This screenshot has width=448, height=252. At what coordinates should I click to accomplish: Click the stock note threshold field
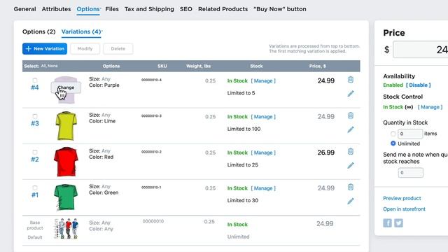tap(411, 173)
